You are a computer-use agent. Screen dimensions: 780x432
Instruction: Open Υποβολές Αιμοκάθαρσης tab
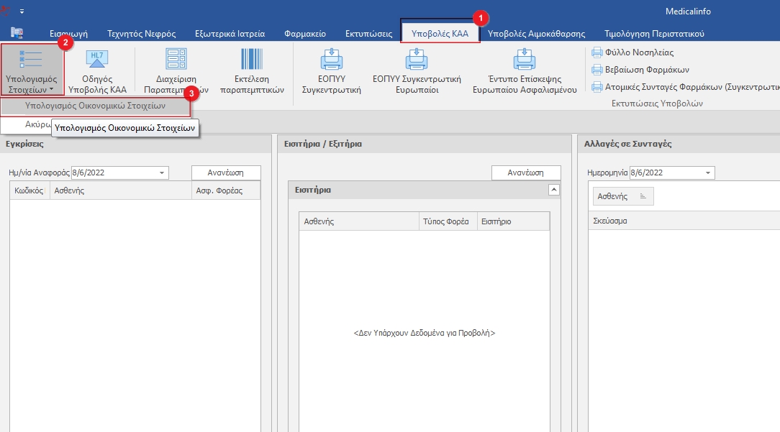coord(536,33)
